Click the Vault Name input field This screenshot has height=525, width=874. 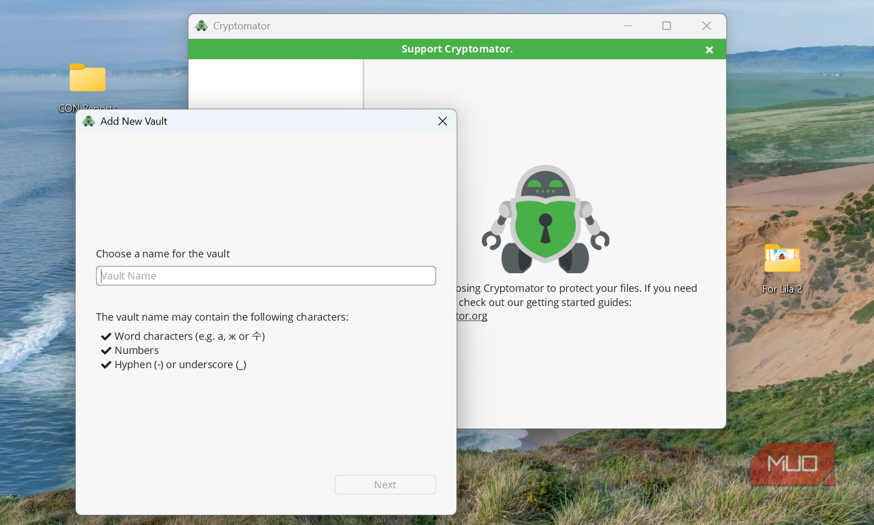(266, 276)
